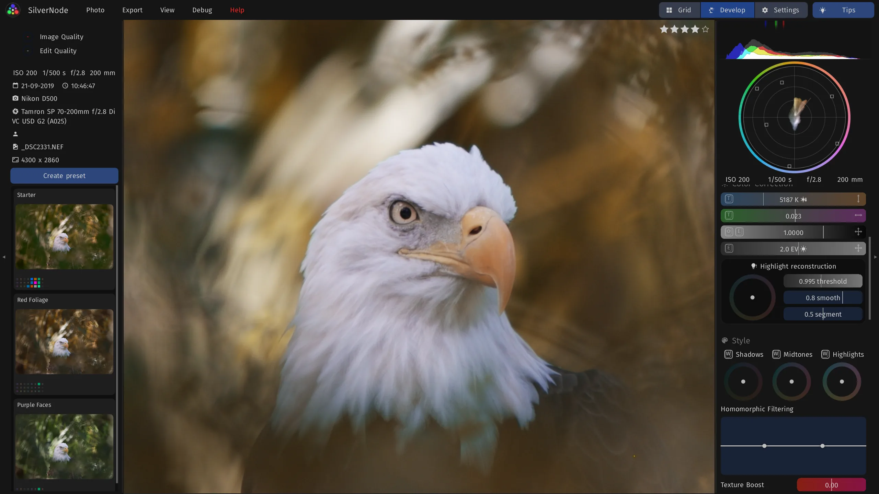Adjust the Texture Boost slider

[x=831, y=485]
